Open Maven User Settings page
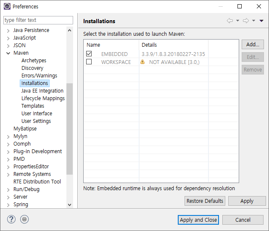 (x=36, y=121)
